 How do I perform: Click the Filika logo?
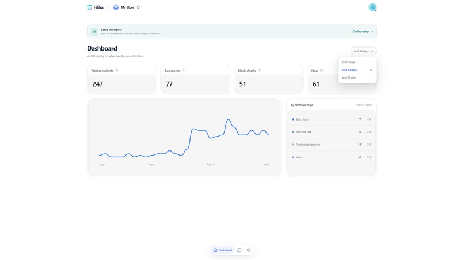click(95, 7)
